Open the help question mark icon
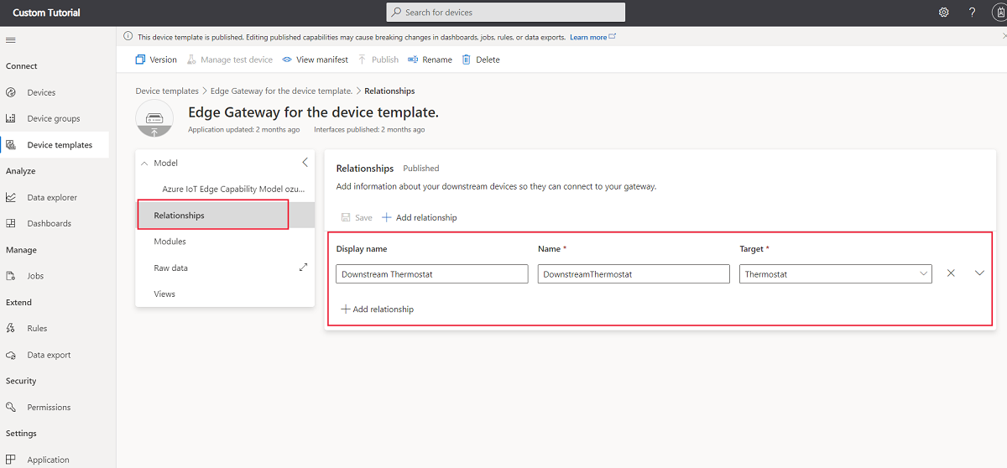 [973, 13]
